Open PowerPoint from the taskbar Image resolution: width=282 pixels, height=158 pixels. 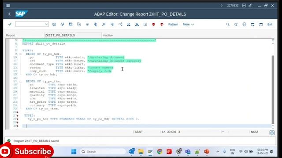[x=207, y=151]
